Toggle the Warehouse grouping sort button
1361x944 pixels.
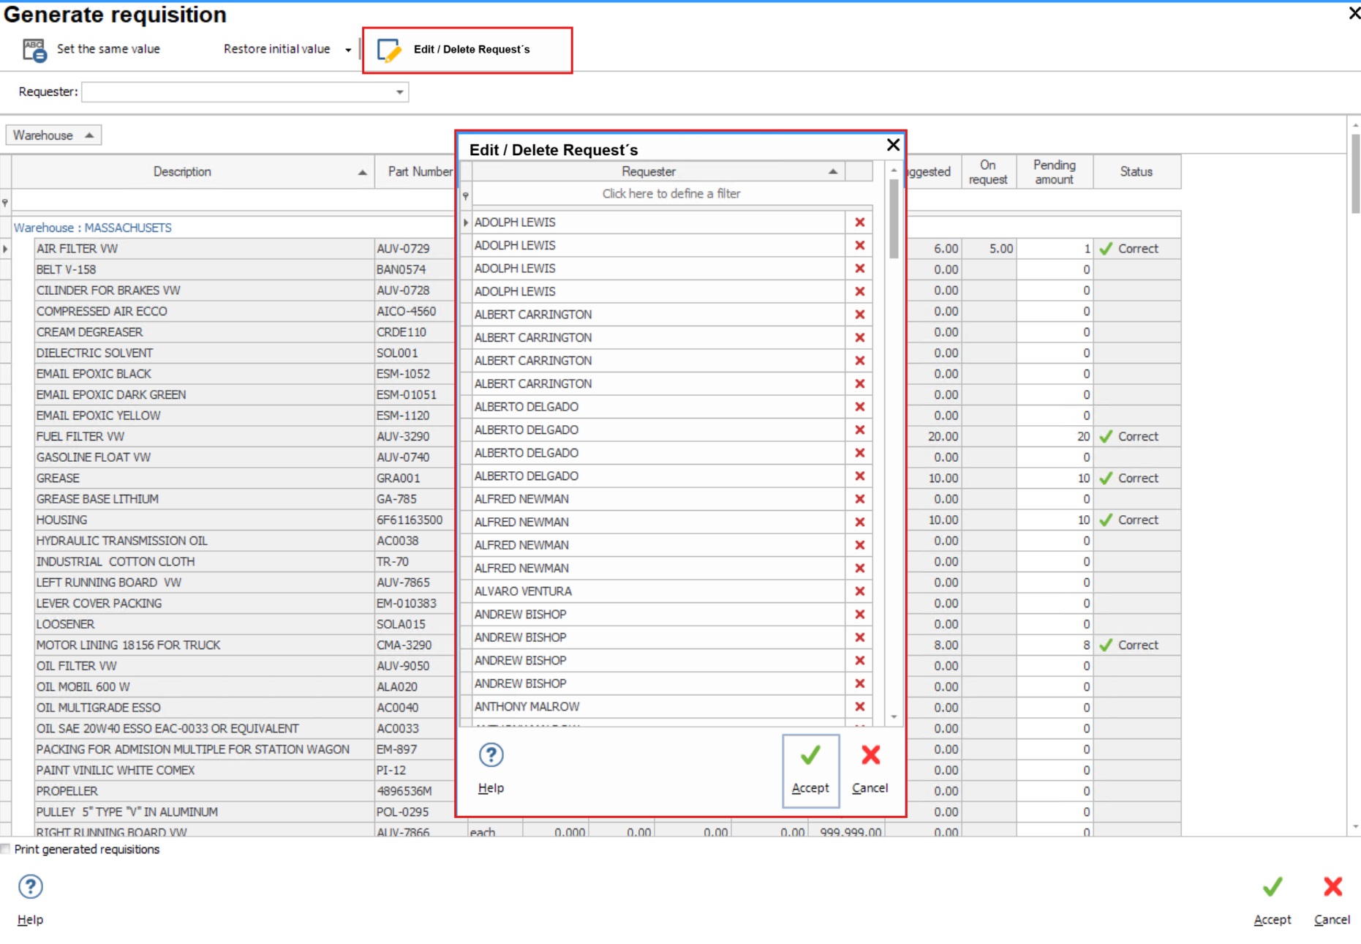(53, 135)
